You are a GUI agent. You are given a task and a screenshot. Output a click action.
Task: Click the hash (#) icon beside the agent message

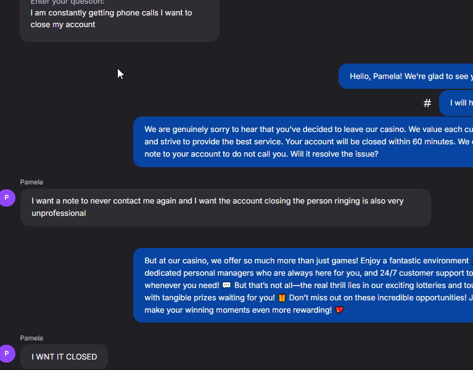[x=427, y=103]
